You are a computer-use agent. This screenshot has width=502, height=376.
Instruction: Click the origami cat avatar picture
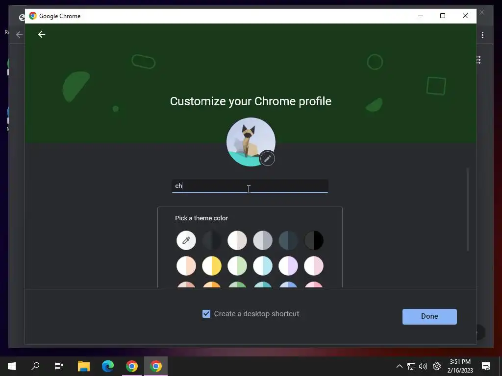tap(251, 141)
